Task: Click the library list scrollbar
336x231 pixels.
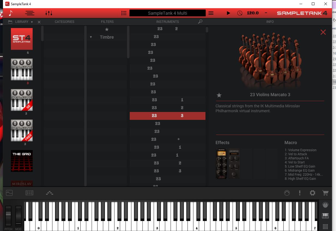Action: click(42, 34)
